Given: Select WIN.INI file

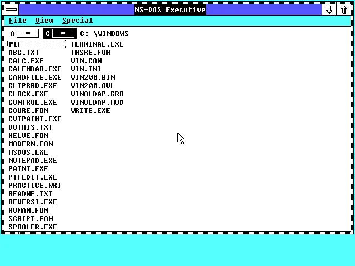Looking at the screenshot, I should click(x=86, y=69).
